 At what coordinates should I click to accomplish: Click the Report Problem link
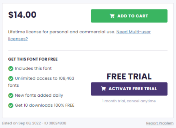[160, 123]
